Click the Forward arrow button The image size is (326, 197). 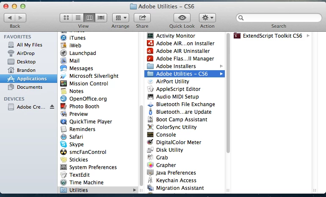(x=20, y=18)
